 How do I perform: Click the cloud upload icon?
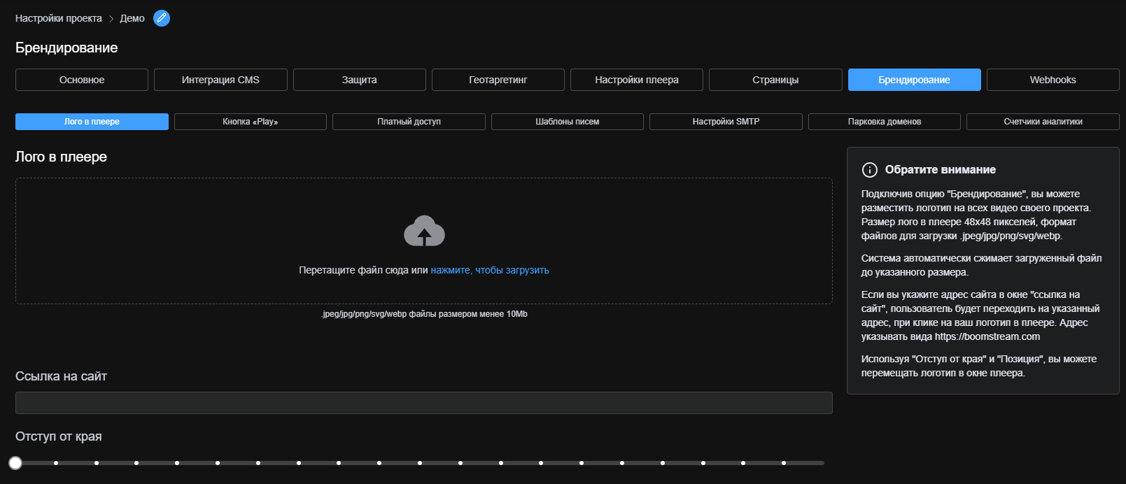tap(424, 231)
